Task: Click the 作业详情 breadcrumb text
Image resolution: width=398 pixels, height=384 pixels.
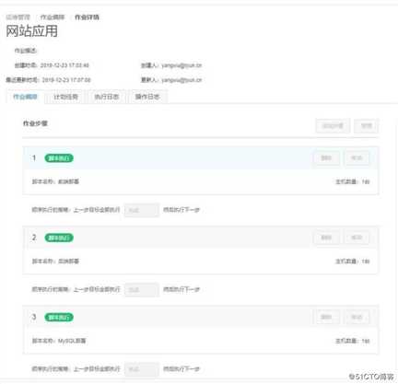Action: tap(87, 17)
